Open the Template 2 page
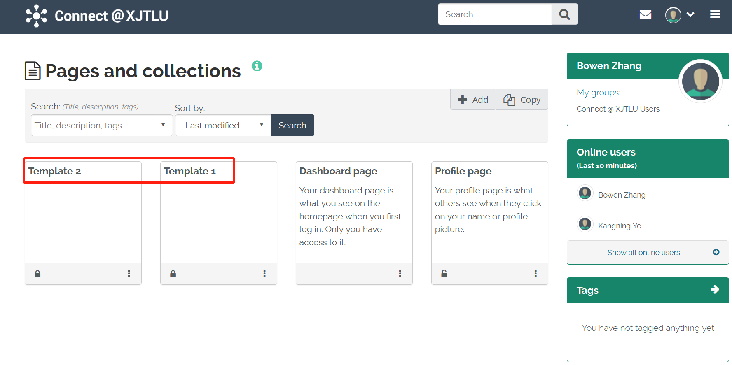732x365 pixels. pos(54,171)
